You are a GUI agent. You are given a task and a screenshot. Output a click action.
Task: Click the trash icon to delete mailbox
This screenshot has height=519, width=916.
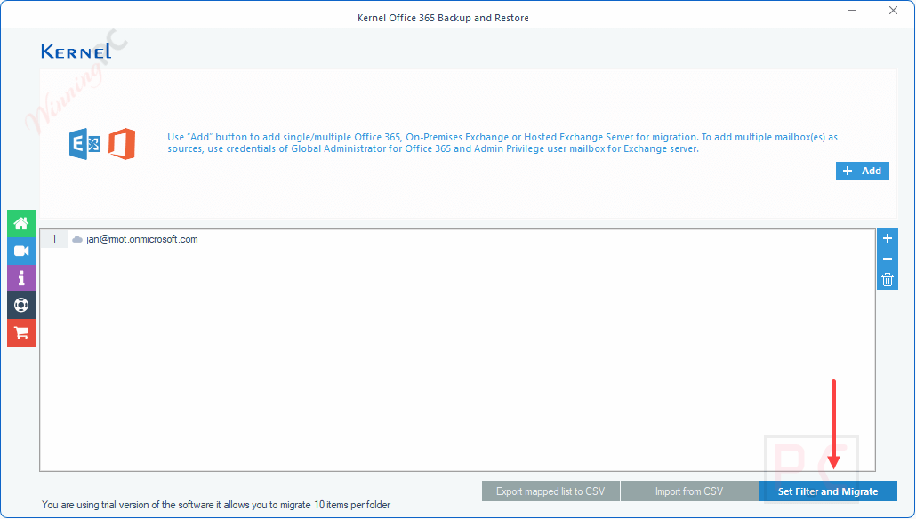point(887,279)
